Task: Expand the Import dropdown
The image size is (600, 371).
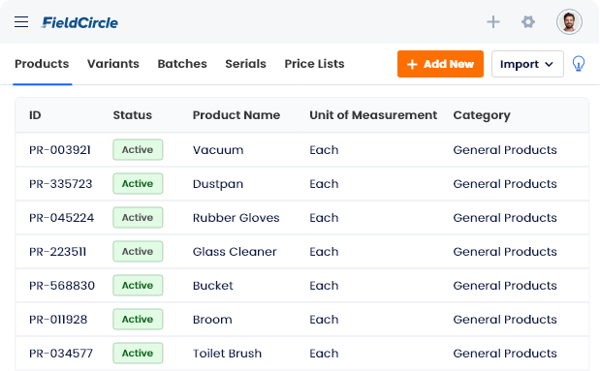Action: click(x=527, y=64)
